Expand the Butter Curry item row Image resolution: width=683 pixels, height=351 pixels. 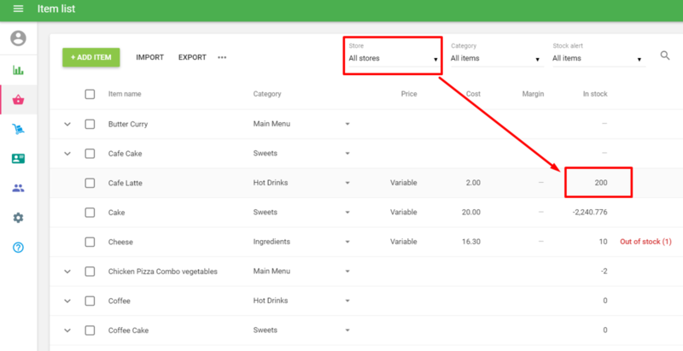click(x=67, y=124)
